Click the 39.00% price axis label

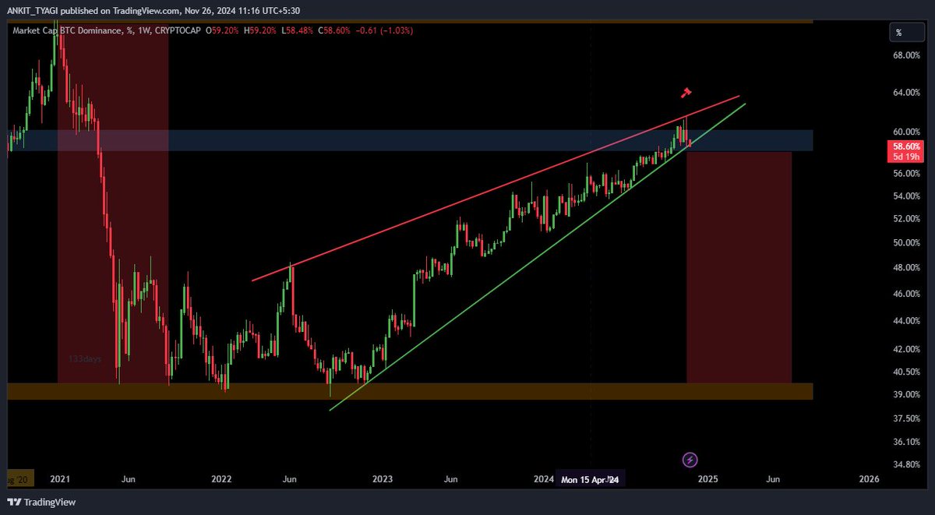[906, 394]
